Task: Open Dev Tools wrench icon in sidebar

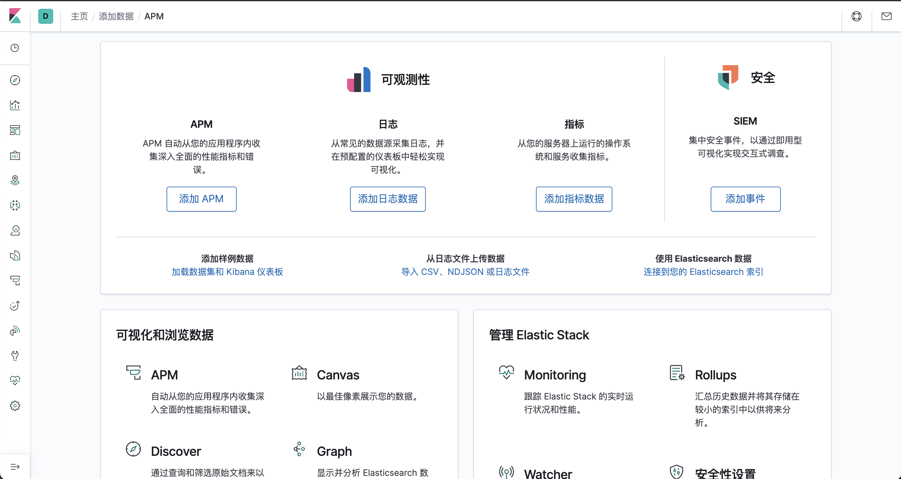Action: [15, 355]
